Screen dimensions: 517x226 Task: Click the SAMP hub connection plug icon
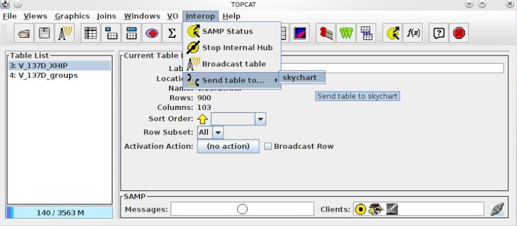click(497, 209)
